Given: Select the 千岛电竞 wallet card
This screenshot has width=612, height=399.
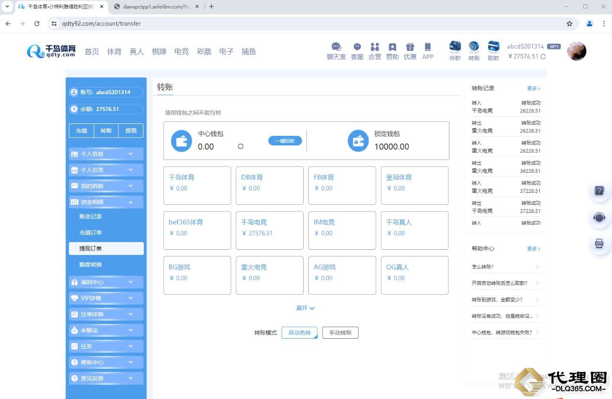Looking at the screenshot, I should coord(270,231).
